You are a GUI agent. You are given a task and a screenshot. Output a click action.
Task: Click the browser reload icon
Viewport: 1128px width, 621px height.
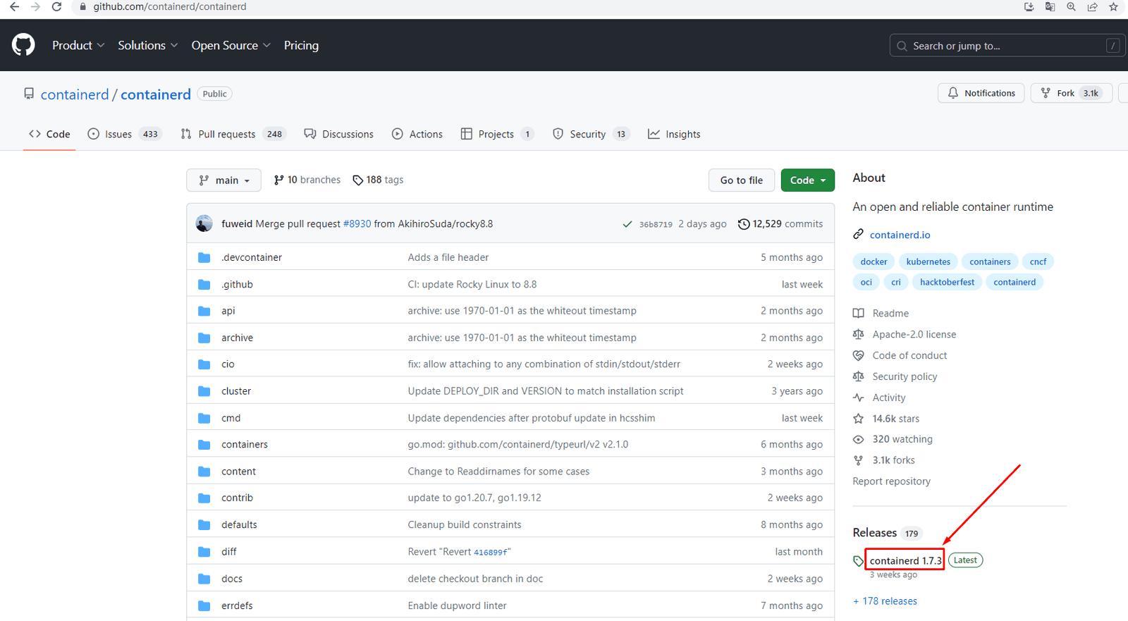[57, 7]
